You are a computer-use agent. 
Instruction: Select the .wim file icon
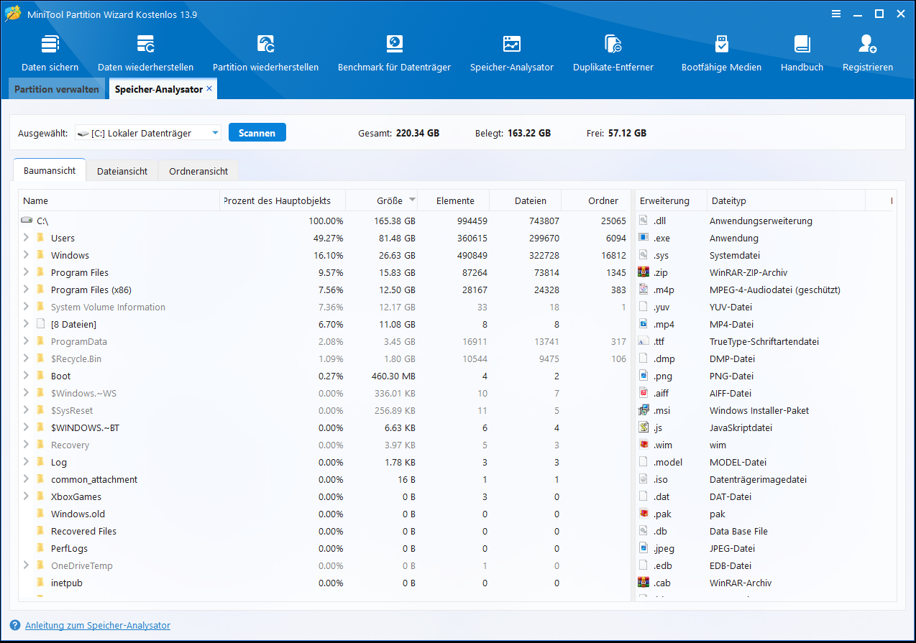pos(644,445)
